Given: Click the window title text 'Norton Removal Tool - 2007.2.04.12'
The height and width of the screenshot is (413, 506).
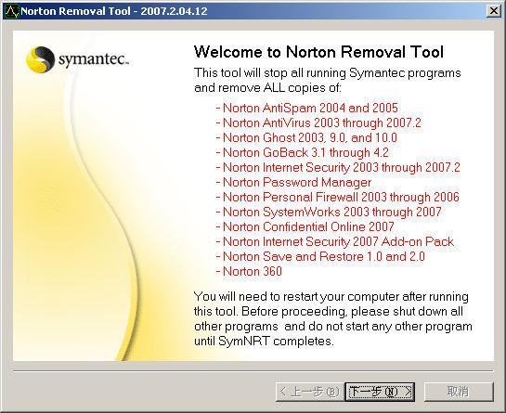Looking at the screenshot, I should coord(114,11).
